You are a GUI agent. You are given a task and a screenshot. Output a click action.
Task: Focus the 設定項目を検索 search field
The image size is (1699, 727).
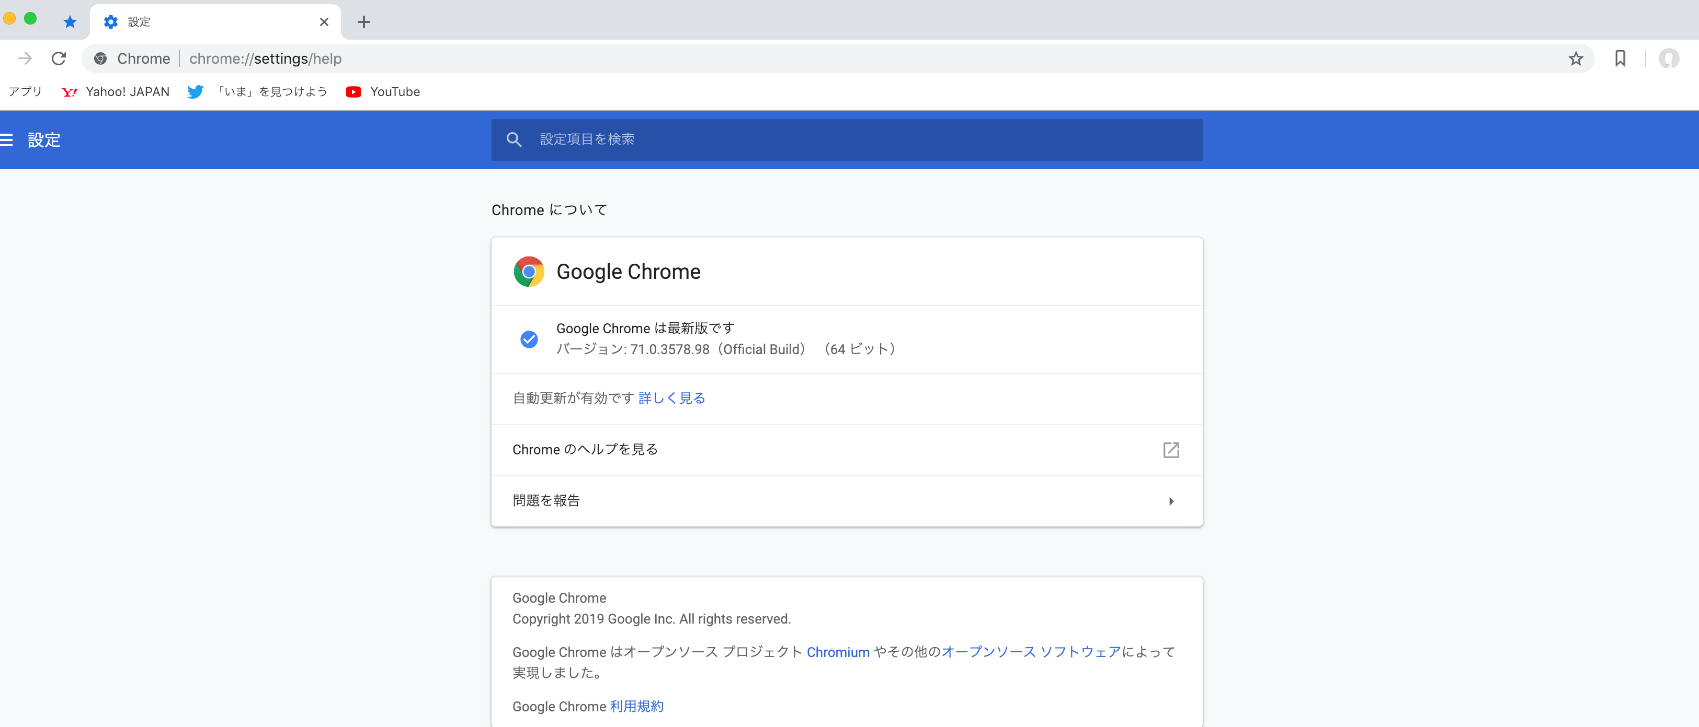(x=847, y=139)
